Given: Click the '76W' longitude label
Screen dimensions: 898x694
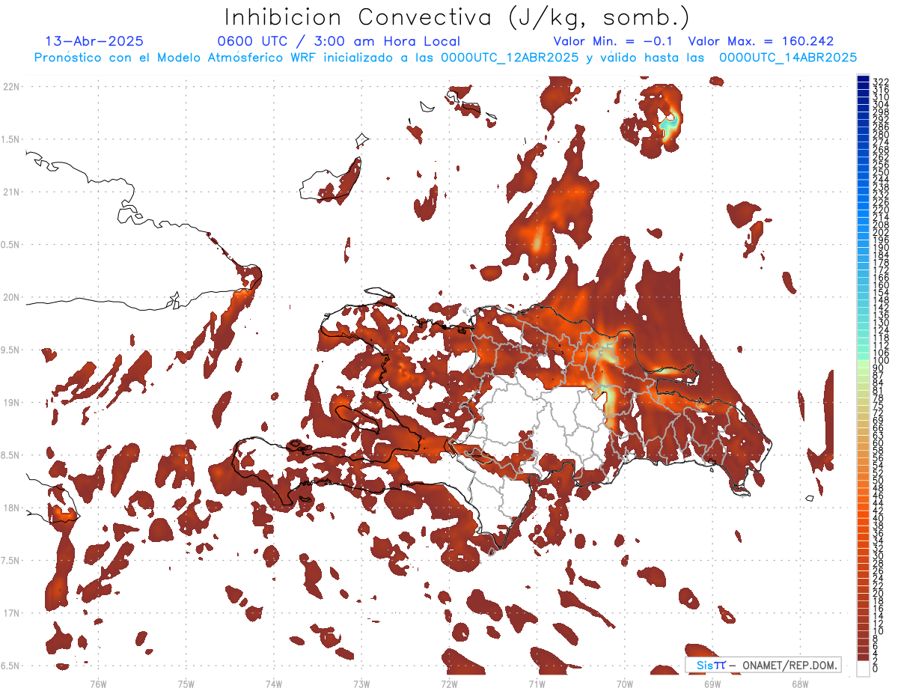Looking at the screenshot, I should pyautogui.click(x=98, y=684).
